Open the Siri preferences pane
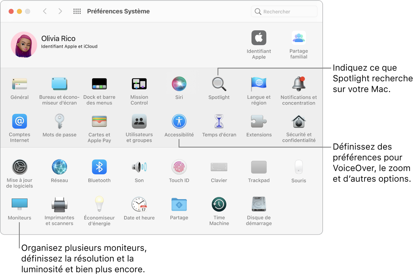This screenshot has width=414, height=276. click(179, 84)
